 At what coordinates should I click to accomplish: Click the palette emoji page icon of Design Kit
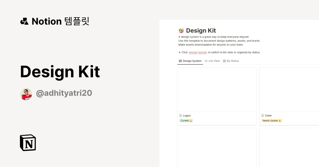tap(181, 30)
